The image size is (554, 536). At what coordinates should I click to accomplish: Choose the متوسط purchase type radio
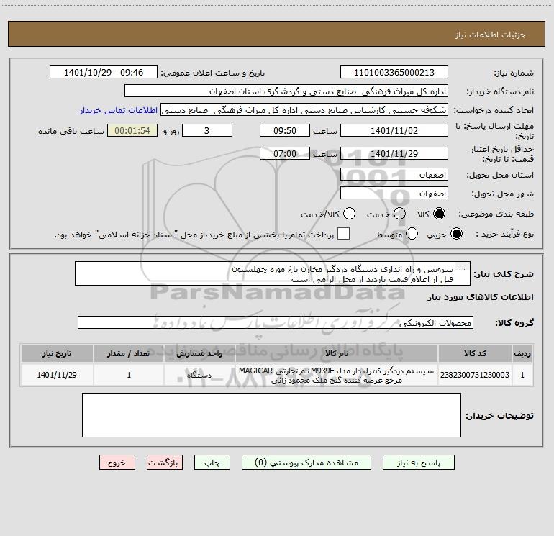pos(412,234)
